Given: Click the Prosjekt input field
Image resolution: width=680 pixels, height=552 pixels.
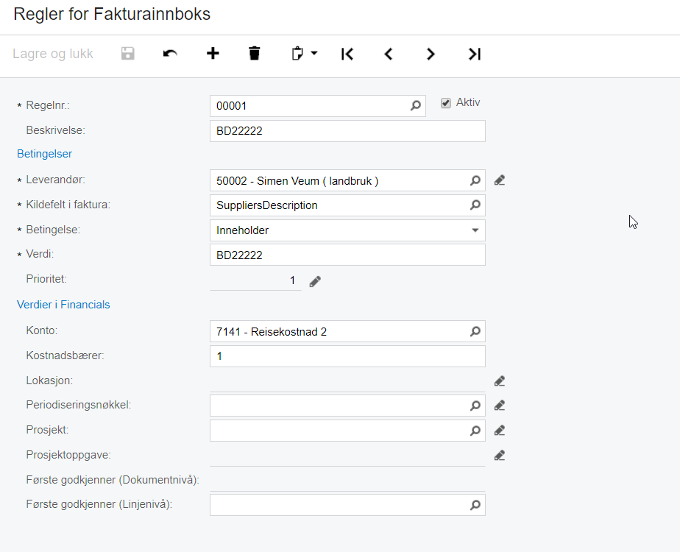Looking at the screenshot, I should click(347, 431).
